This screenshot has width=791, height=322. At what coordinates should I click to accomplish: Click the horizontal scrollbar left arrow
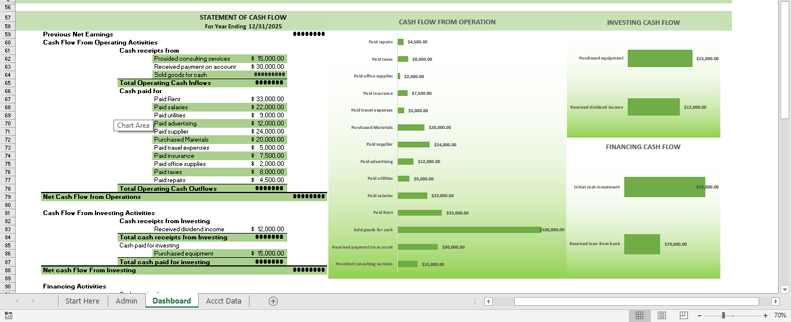pos(488,301)
